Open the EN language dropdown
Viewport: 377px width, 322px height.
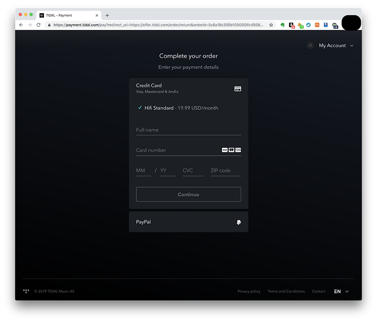341,292
